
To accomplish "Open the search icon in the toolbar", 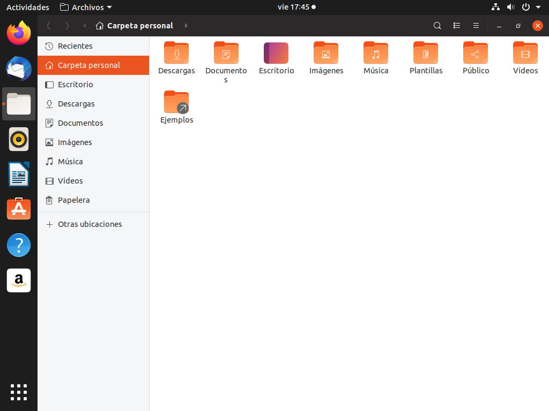I will (x=437, y=26).
